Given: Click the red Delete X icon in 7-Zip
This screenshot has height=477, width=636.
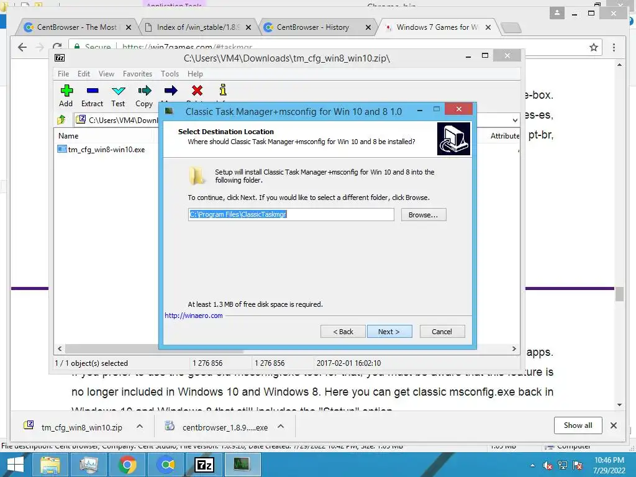Looking at the screenshot, I should [x=197, y=91].
